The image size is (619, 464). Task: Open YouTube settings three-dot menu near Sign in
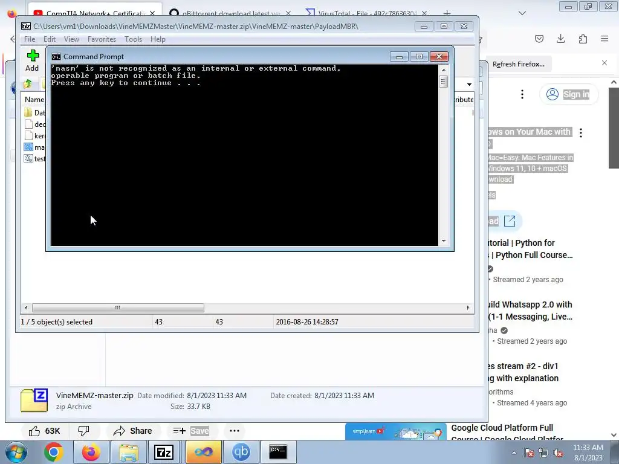pyautogui.click(x=522, y=94)
